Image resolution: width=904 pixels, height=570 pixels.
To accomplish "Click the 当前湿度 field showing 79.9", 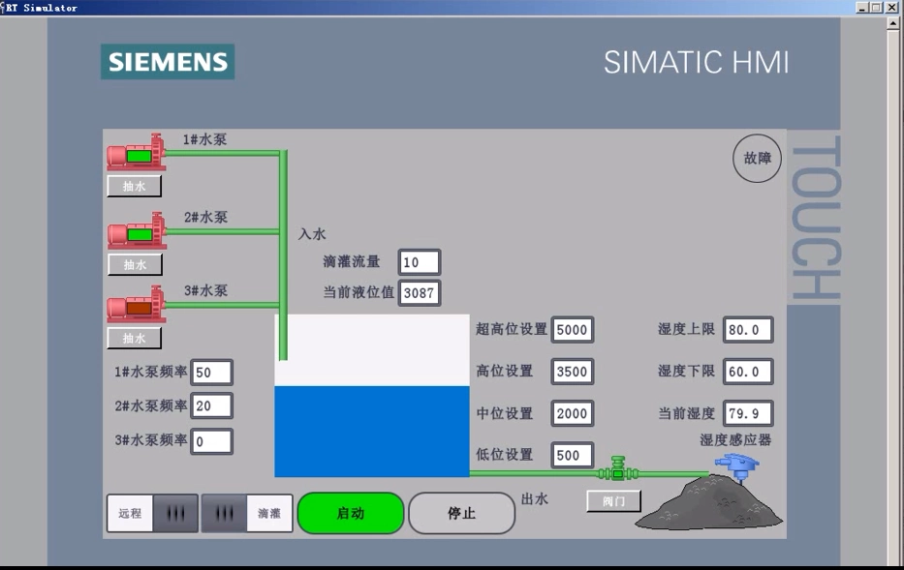I will (x=748, y=413).
